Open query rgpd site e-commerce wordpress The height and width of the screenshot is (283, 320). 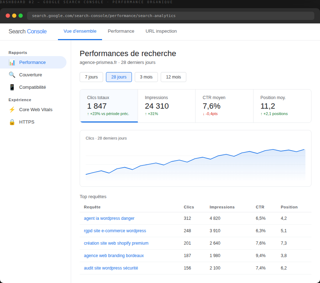(x=115, y=231)
